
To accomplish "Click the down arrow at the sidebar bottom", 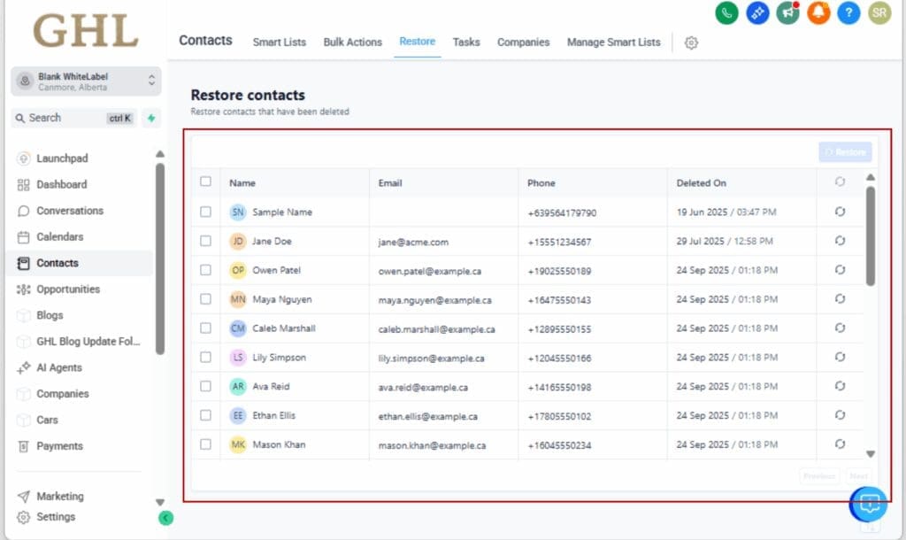I will click(160, 500).
